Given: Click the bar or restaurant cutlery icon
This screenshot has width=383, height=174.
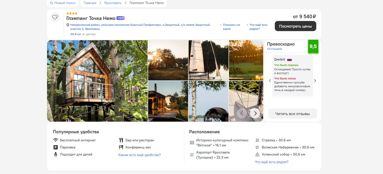Looking at the screenshot, I should pyautogui.click(x=121, y=140).
